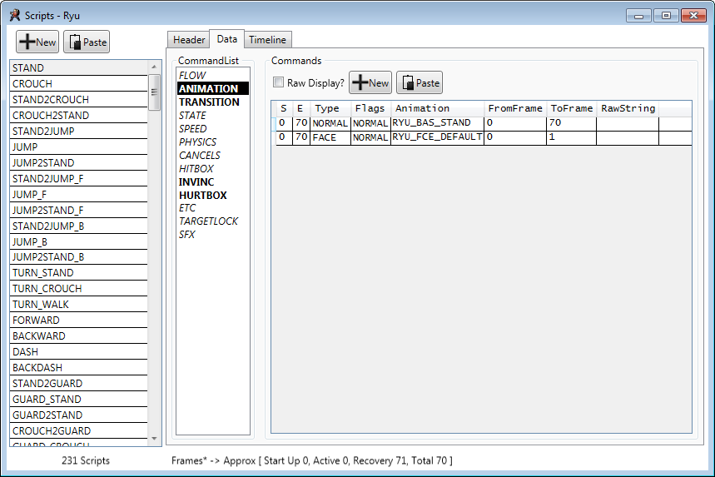Paste a command using Commands Paste button
715x477 pixels.
[420, 82]
